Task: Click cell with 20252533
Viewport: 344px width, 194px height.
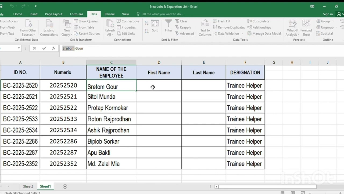Action: (x=63, y=119)
